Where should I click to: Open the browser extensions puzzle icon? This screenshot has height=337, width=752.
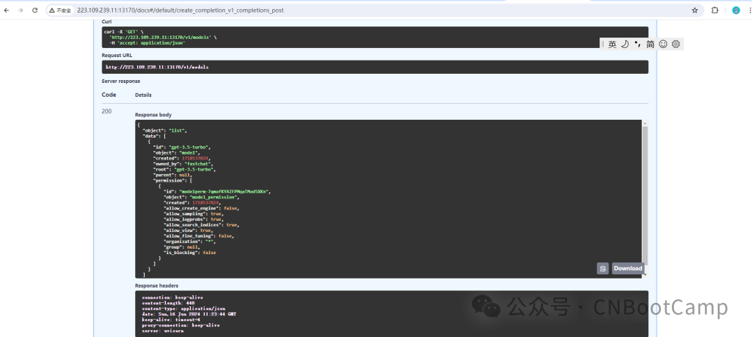[714, 10]
